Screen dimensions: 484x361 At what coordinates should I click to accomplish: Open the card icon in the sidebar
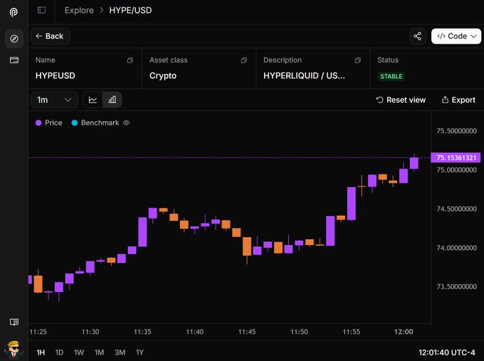coord(14,60)
